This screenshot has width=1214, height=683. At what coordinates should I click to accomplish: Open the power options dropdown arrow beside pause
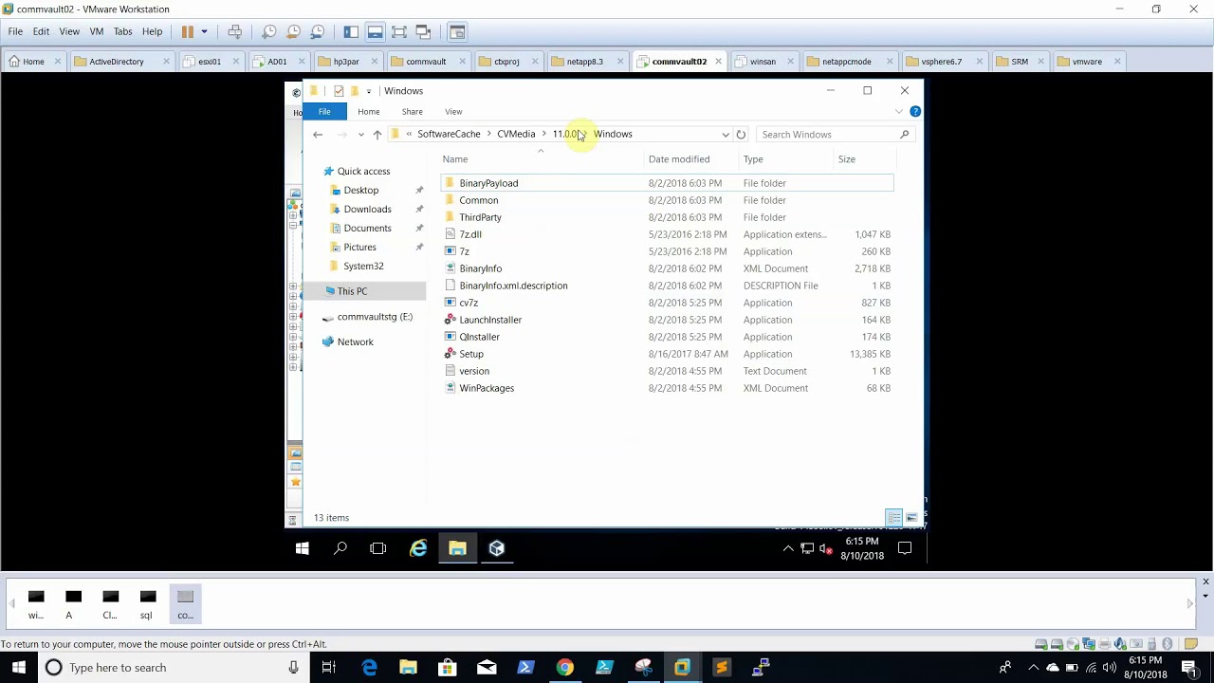click(x=204, y=31)
